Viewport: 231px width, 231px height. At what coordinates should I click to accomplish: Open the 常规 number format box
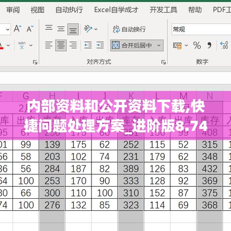(201, 29)
